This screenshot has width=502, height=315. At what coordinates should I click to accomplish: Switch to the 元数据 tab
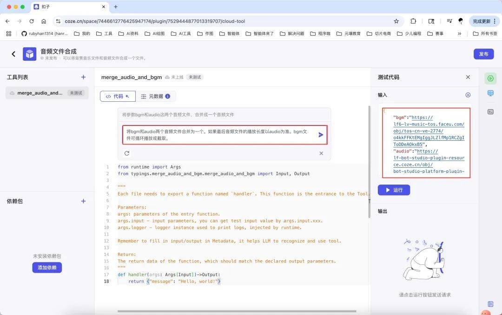(x=156, y=96)
